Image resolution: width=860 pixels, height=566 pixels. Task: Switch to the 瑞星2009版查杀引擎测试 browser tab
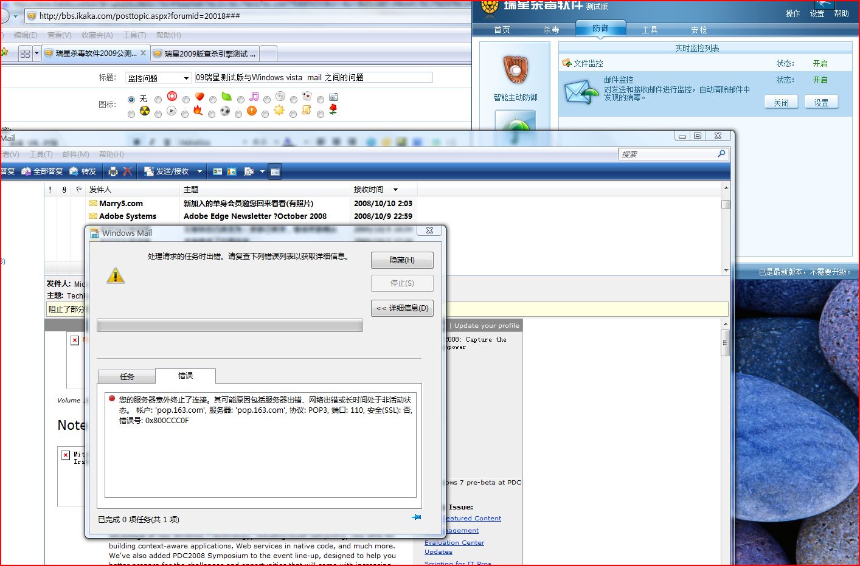pos(205,53)
